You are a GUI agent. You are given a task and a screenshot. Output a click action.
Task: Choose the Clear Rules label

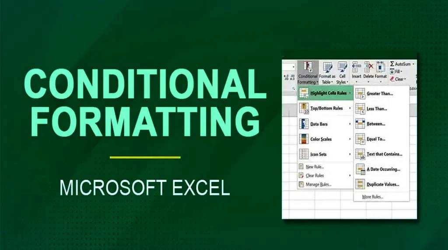[x=315, y=176]
